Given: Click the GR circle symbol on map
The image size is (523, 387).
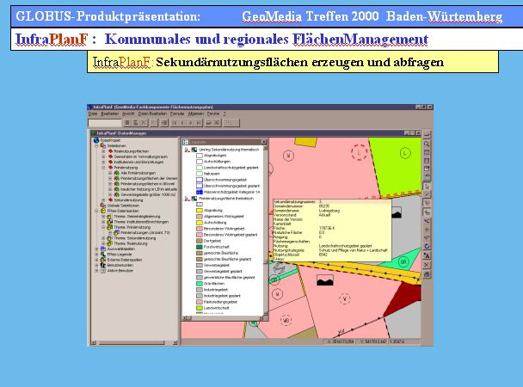Looking at the screenshot, I should point(403,262).
